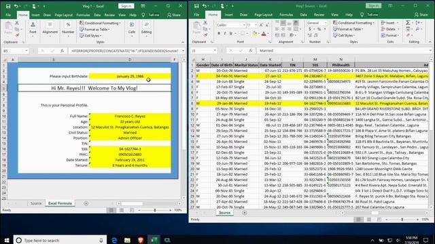The height and width of the screenshot is (244, 435).
Task: Open Formulas tab in Vlog1 Source window
Action: pos(286,15)
